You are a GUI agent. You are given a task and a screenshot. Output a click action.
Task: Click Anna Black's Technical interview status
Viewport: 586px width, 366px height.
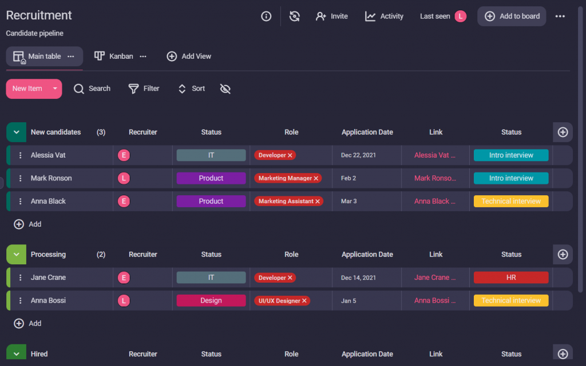tap(511, 201)
